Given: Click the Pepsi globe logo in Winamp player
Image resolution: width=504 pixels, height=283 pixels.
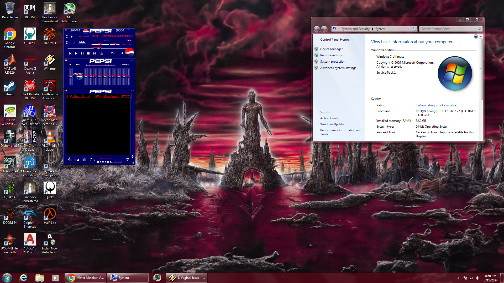Looking at the screenshot, I should coord(129,53).
